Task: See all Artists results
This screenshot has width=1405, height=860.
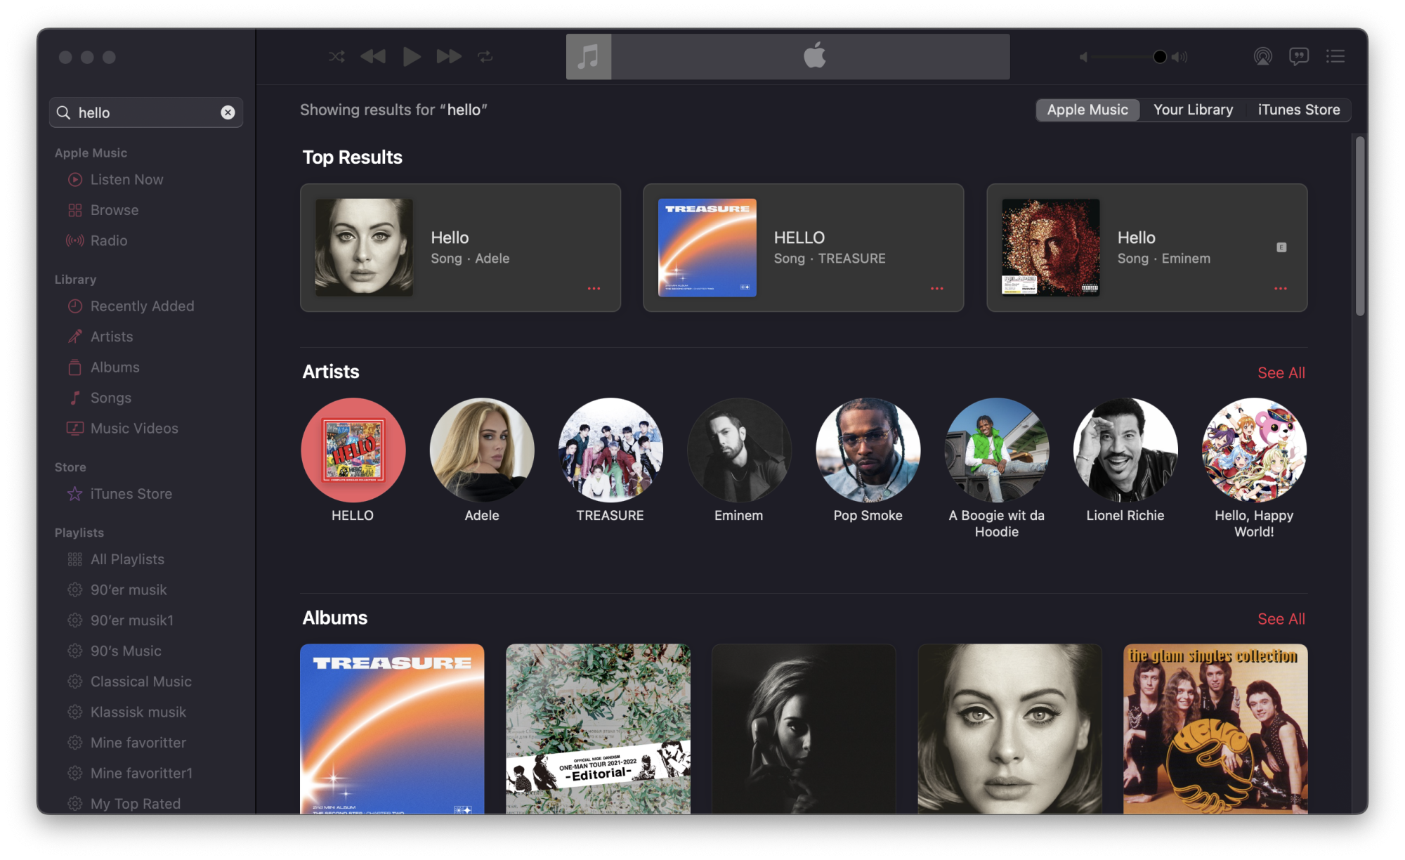Action: point(1281,373)
